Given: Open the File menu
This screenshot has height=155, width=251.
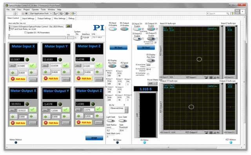Looking at the screenshot, I should tap(8, 9).
